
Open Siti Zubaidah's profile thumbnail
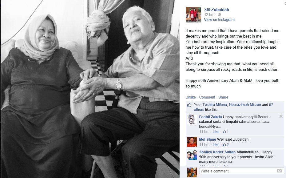(x=193, y=15)
